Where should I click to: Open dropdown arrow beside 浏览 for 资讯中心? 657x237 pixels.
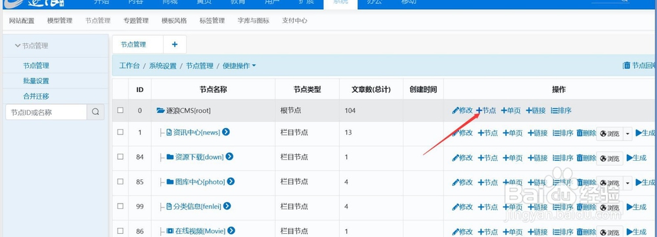[627, 133]
